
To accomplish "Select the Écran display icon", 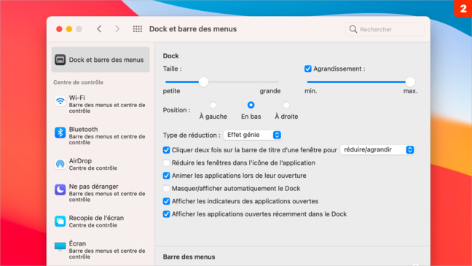I will [x=60, y=247].
